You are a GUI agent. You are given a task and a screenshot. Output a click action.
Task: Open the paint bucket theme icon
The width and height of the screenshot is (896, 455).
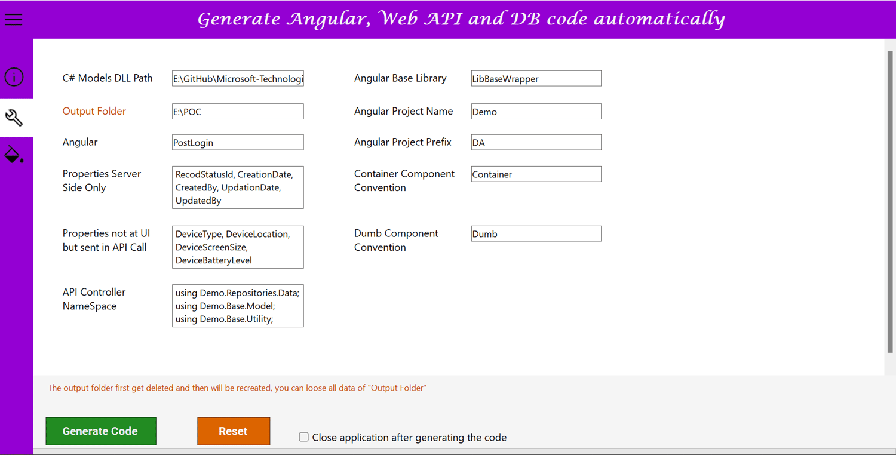click(14, 155)
